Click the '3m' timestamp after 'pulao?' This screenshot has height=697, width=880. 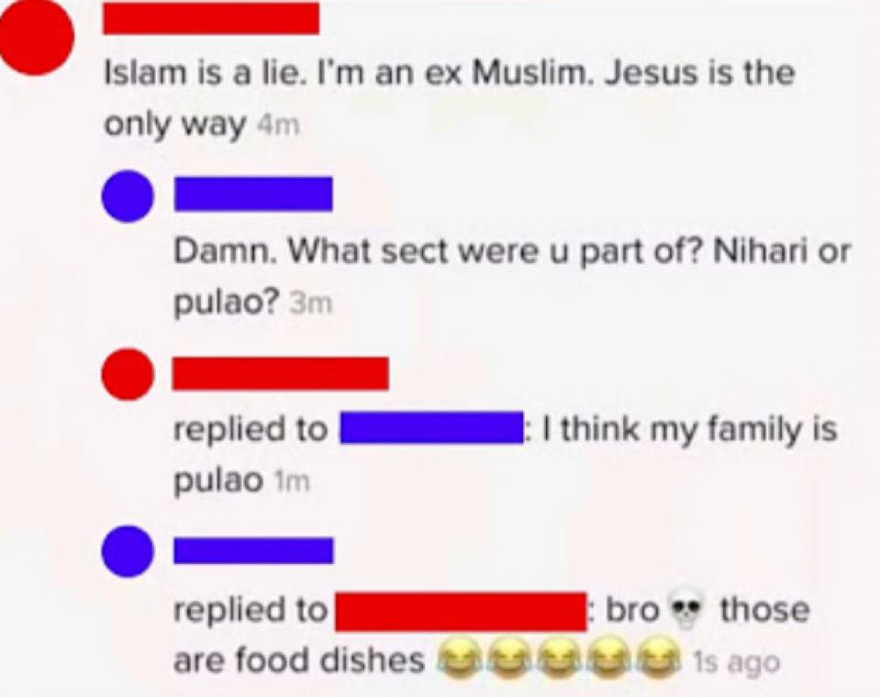(x=310, y=304)
